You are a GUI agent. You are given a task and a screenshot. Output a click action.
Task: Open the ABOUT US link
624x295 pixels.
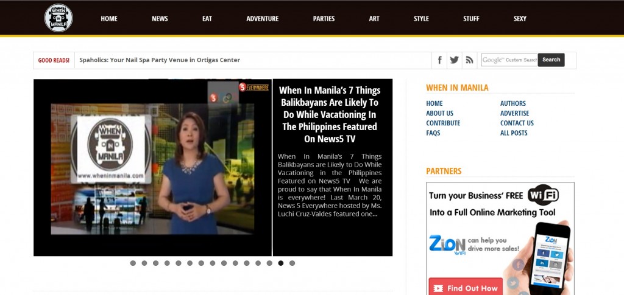(x=439, y=113)
